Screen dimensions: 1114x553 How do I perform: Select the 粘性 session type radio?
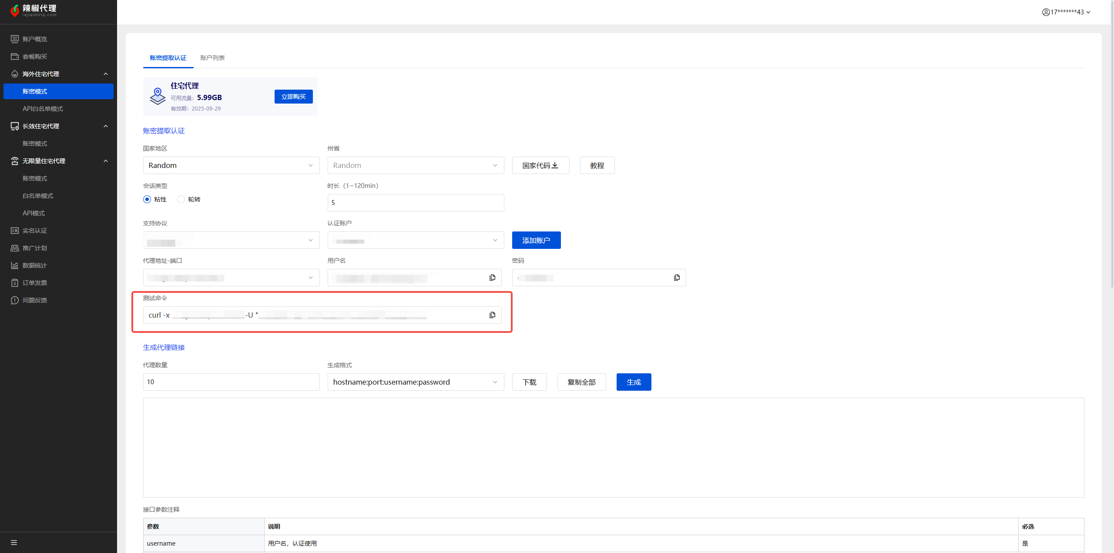coord(147,199)
